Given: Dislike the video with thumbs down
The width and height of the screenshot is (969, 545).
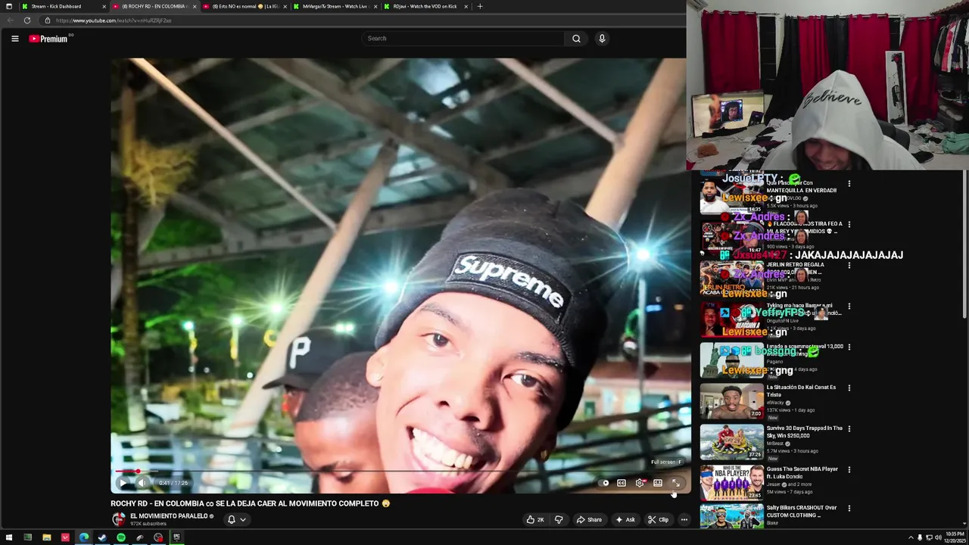Looking at the screenshot, I should coord(559,520).
